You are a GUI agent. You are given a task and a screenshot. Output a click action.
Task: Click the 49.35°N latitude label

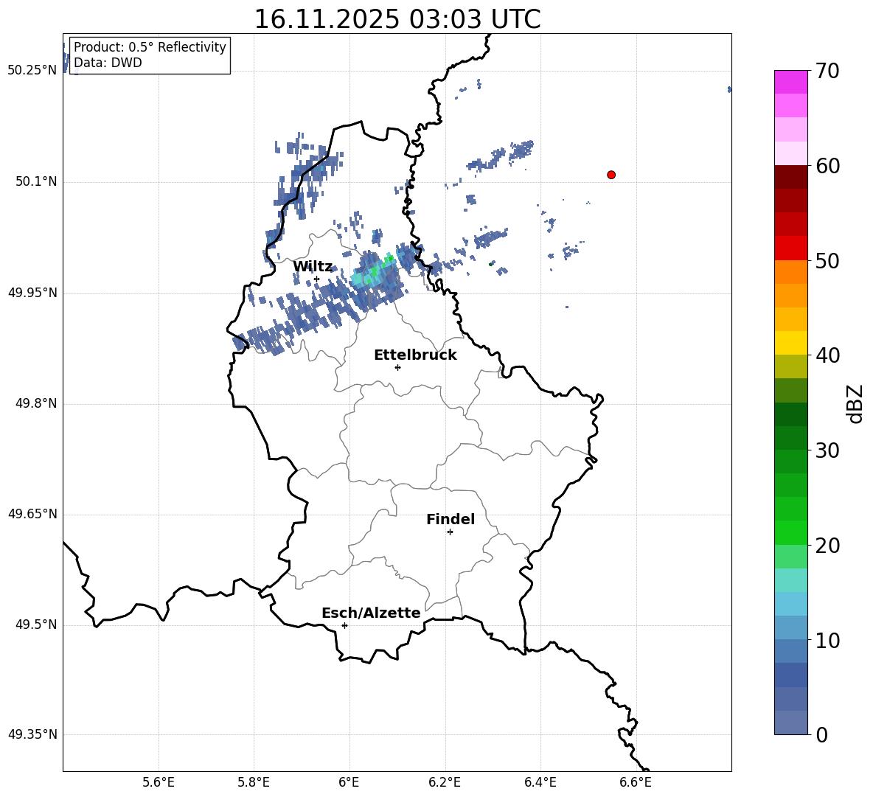[x=32, y=734]
